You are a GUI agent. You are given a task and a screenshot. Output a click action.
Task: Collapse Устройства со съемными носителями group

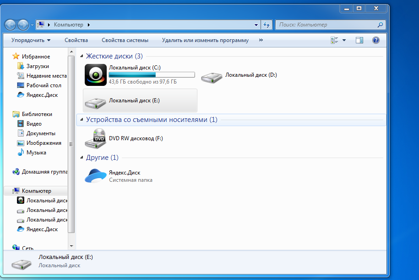click(82, 120)
